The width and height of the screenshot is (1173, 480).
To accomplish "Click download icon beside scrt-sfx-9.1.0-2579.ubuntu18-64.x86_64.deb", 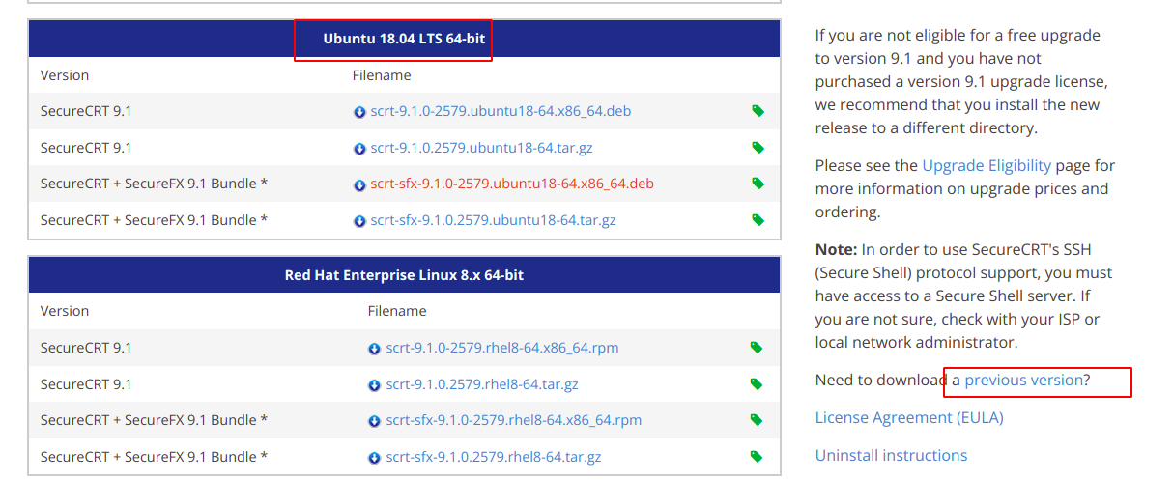I will click(x=360, y=184).
